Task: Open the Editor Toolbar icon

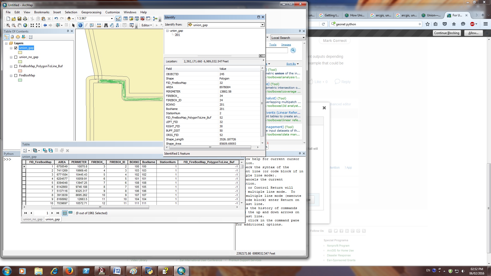Action: tap(118, 19)
